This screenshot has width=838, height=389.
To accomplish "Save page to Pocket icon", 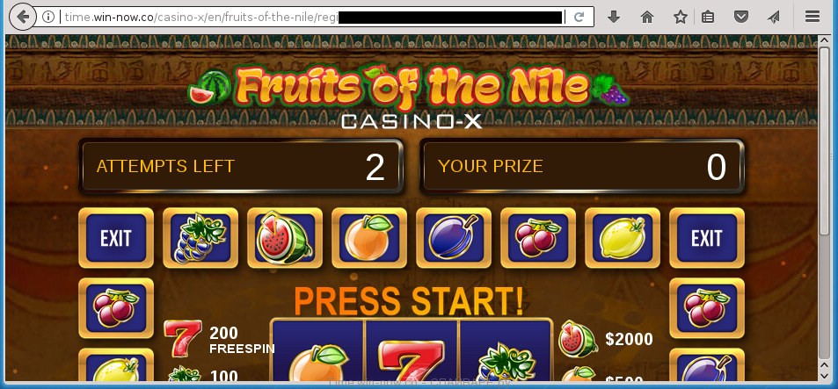I will pyautogui.click(x=740, y=17).
